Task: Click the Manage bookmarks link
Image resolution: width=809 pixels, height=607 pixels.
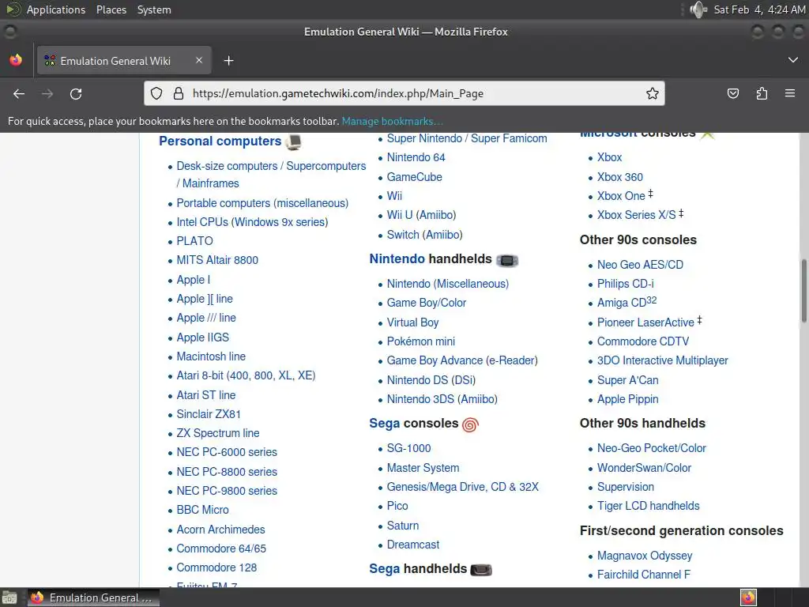Action: (392, 121)
